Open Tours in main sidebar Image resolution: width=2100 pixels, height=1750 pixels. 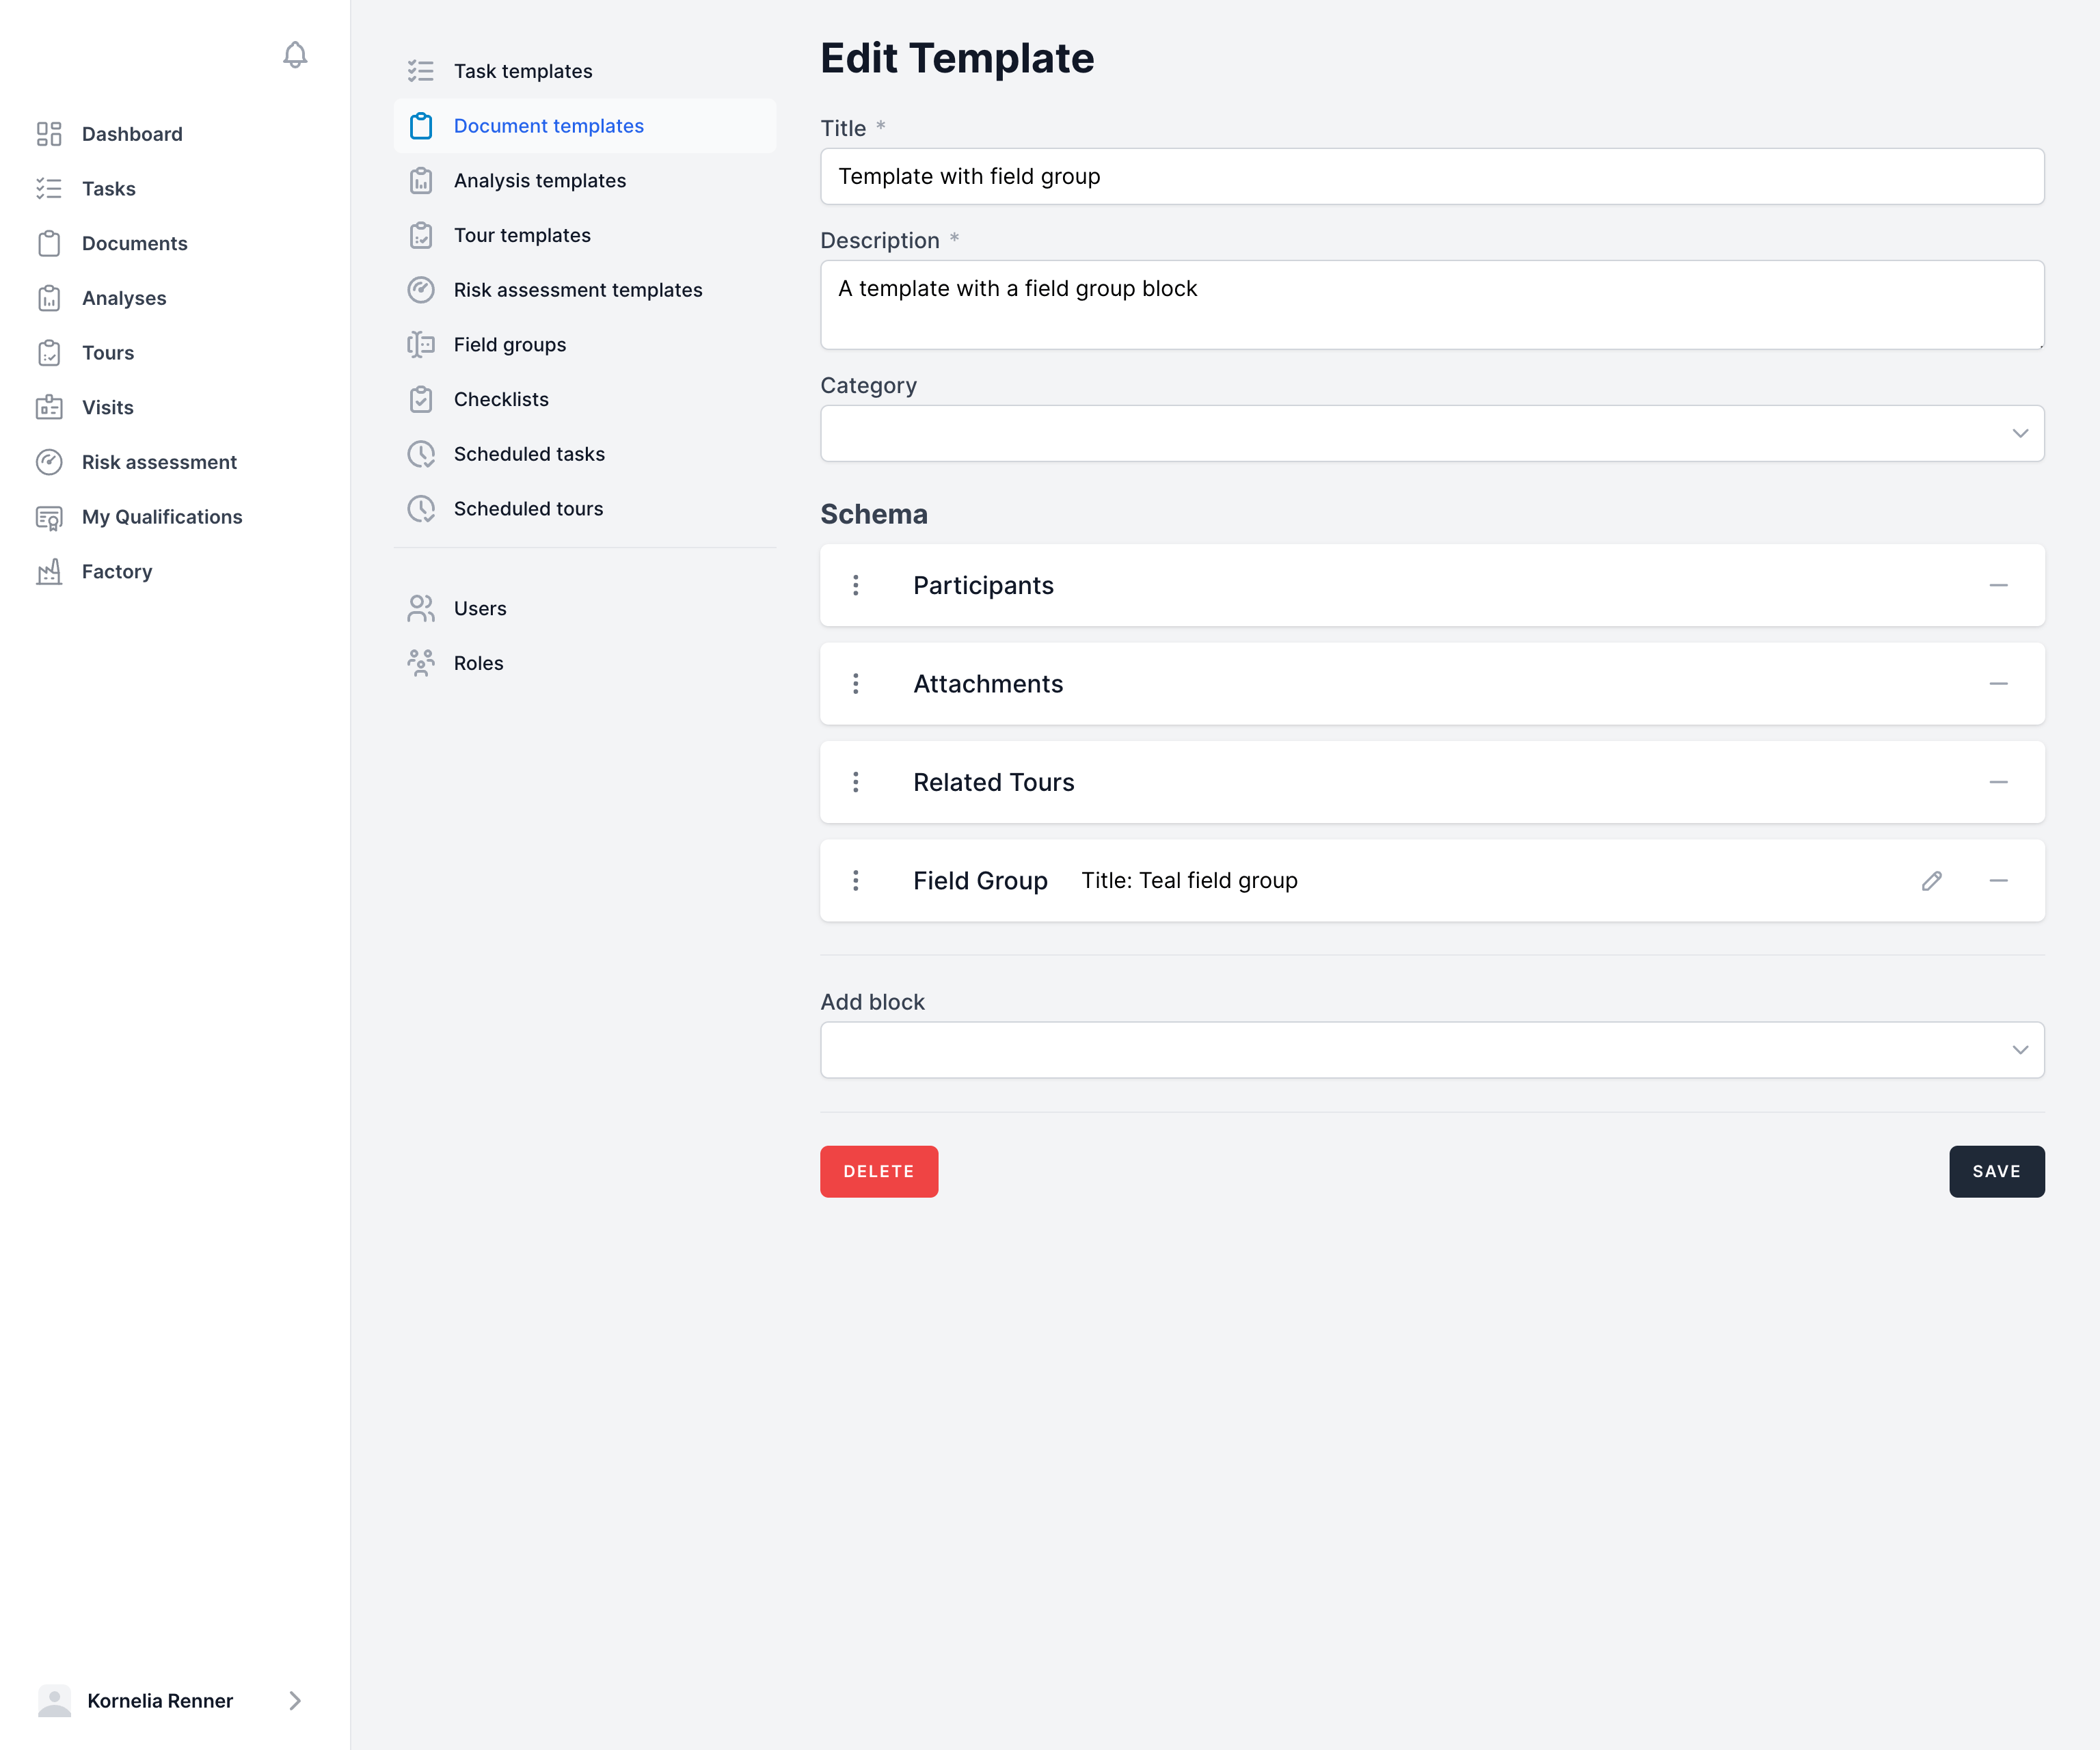pos(108,353)
